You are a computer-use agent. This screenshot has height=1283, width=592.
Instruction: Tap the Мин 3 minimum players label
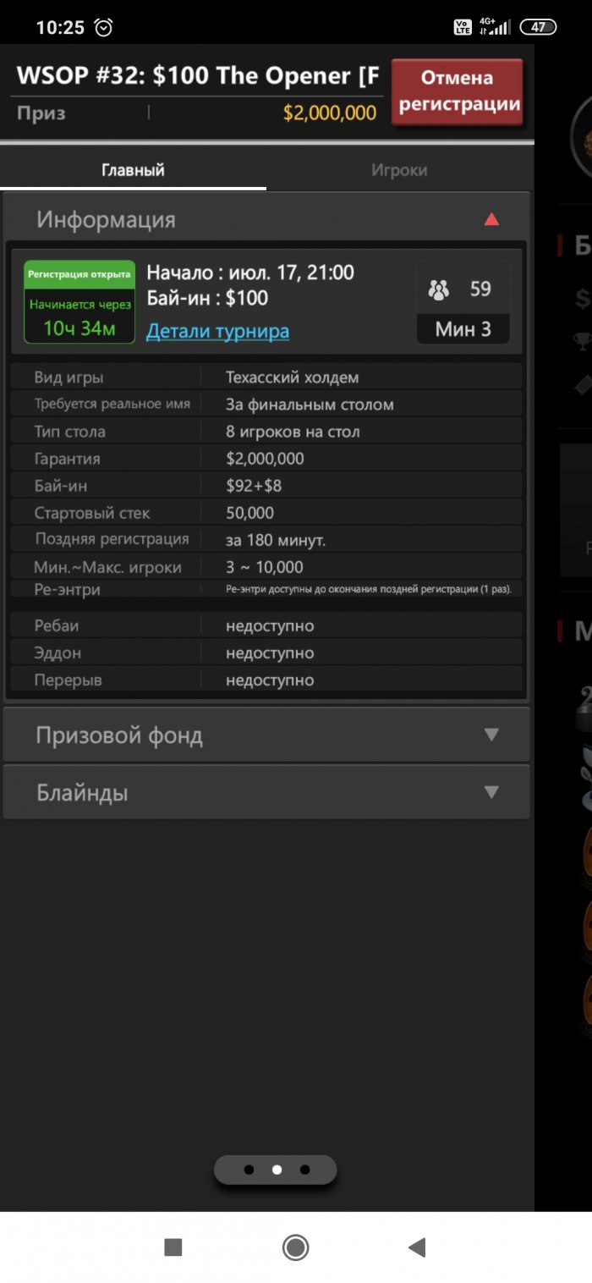(463, 329)
